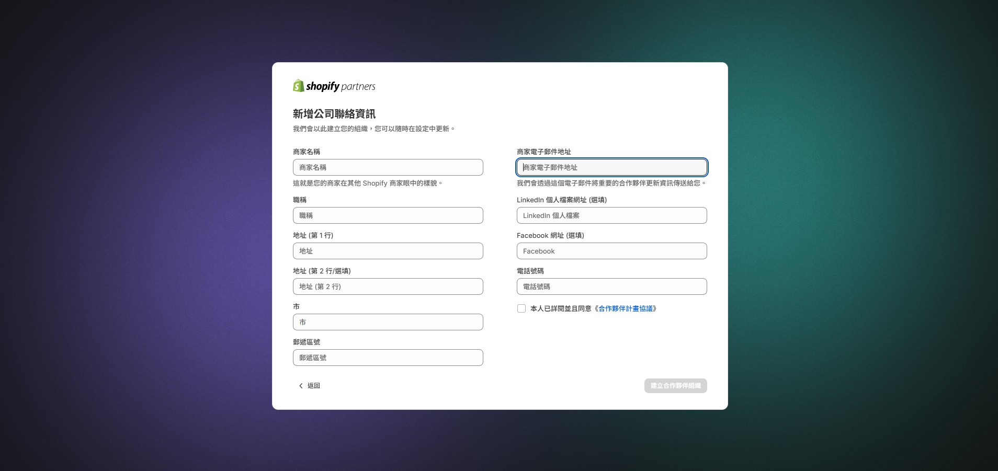This screenshot has height=471, width=998.
Task: Click into the 職稱 input field
Action: [388, 215]
